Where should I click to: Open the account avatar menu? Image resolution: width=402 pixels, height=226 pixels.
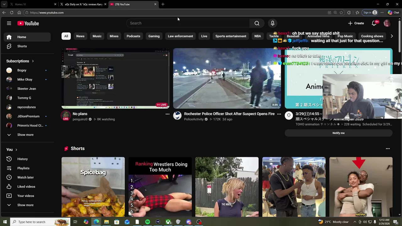coord(387,23)
